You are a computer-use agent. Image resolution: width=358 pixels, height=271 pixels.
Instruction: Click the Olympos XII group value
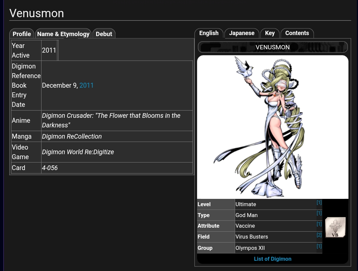click(x=250, y=248)
